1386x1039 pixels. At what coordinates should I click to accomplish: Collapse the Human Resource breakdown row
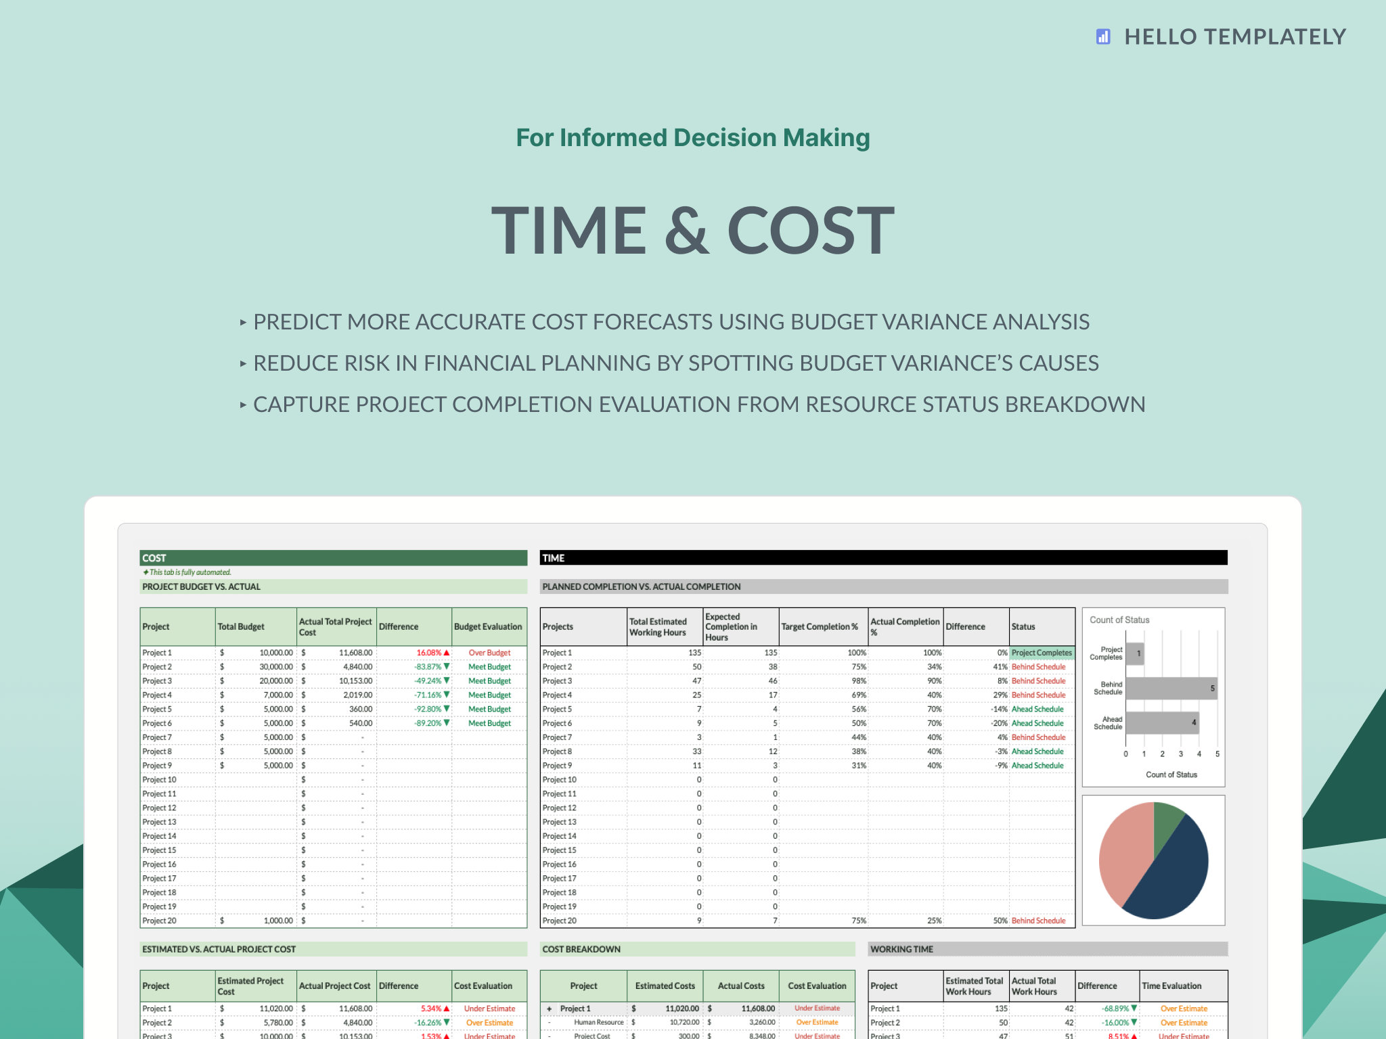tap(549, 1023)
